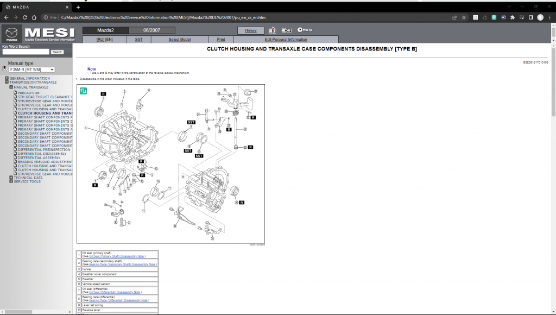Open the browser media control icon
The image size is (556, 315).
(521, 17)
